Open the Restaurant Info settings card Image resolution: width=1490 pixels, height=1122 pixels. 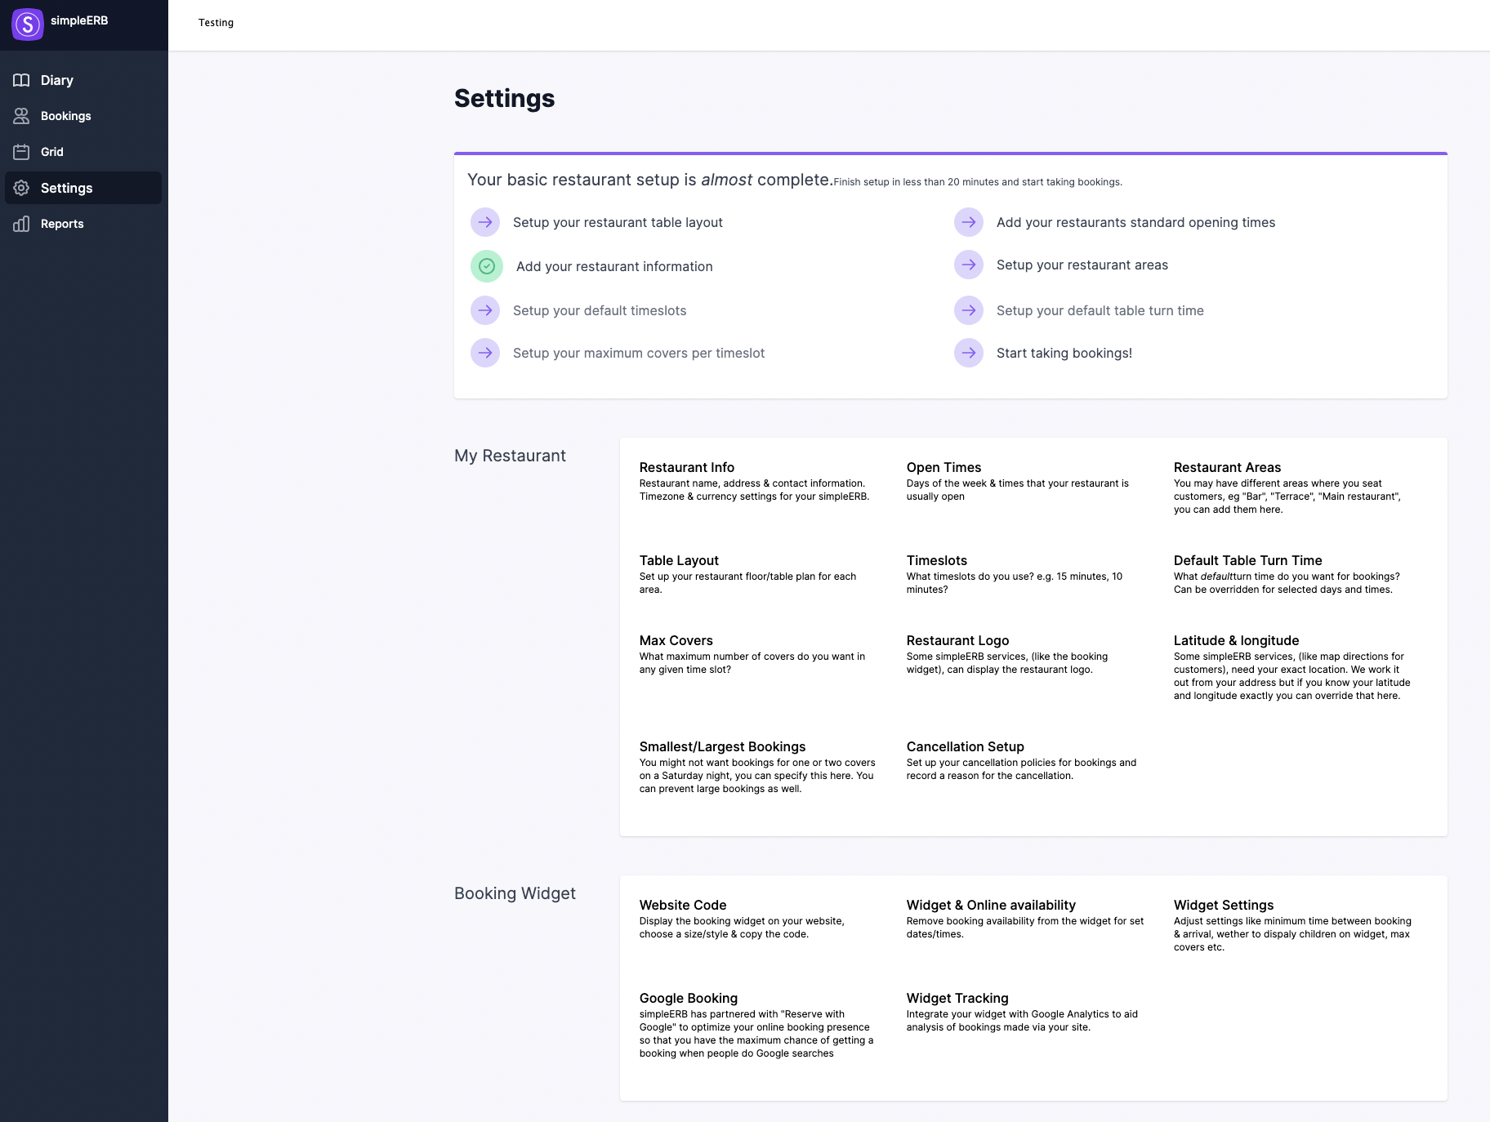pos(686,467)
